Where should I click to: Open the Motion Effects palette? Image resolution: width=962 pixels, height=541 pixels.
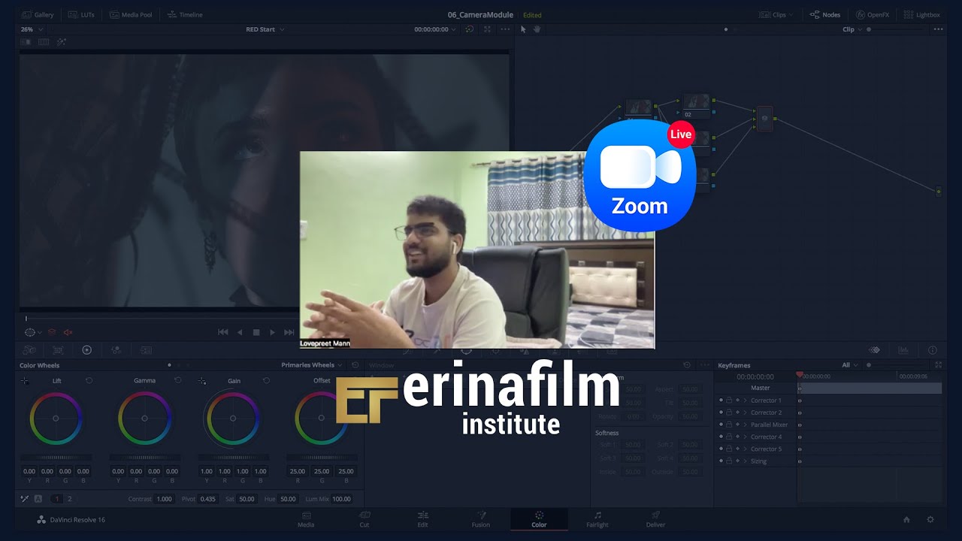(x=146, y=350)
